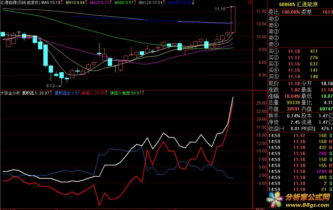This screenshot has width=333, height=210.
Task: Click the 大资金分析 indicator name
Action: [10, 93]
